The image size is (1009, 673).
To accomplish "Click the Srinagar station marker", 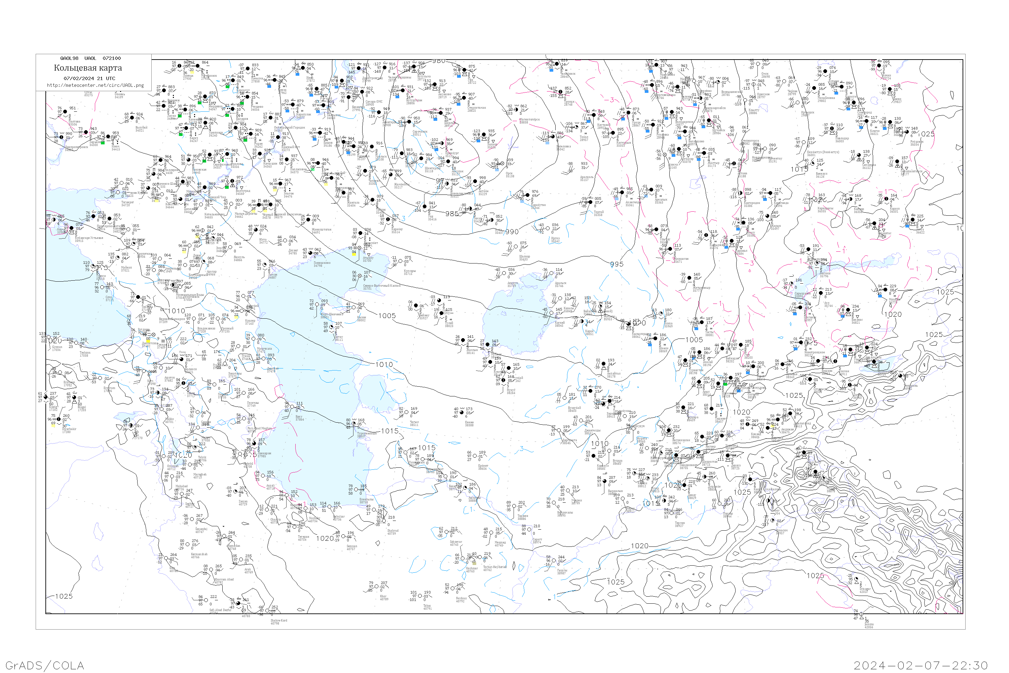I will pyautogui.click(x=857, y=579).
